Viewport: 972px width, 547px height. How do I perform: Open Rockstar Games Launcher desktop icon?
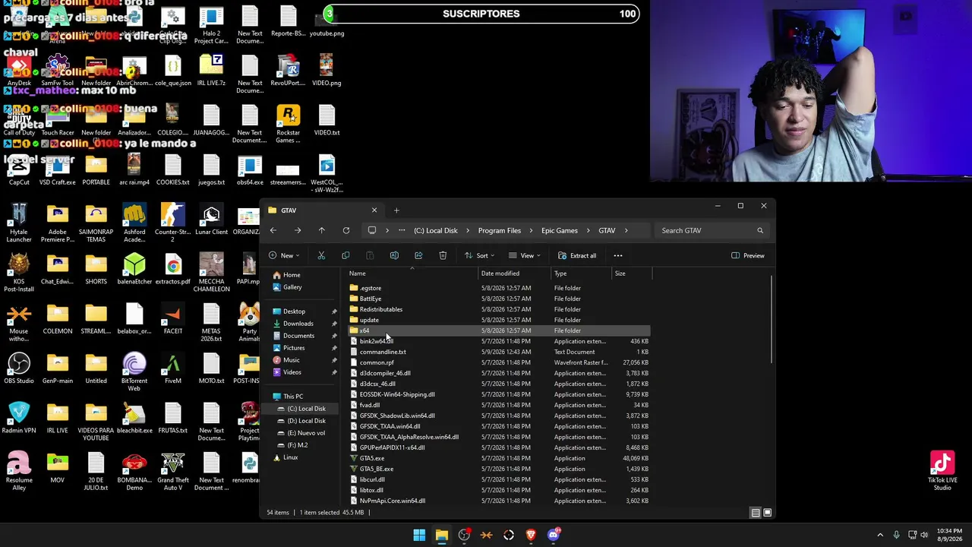[x=288, y=124]
